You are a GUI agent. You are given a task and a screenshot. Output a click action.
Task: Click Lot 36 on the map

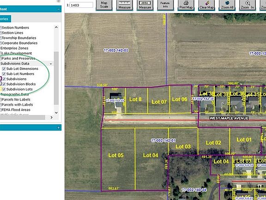coord(237,94)
